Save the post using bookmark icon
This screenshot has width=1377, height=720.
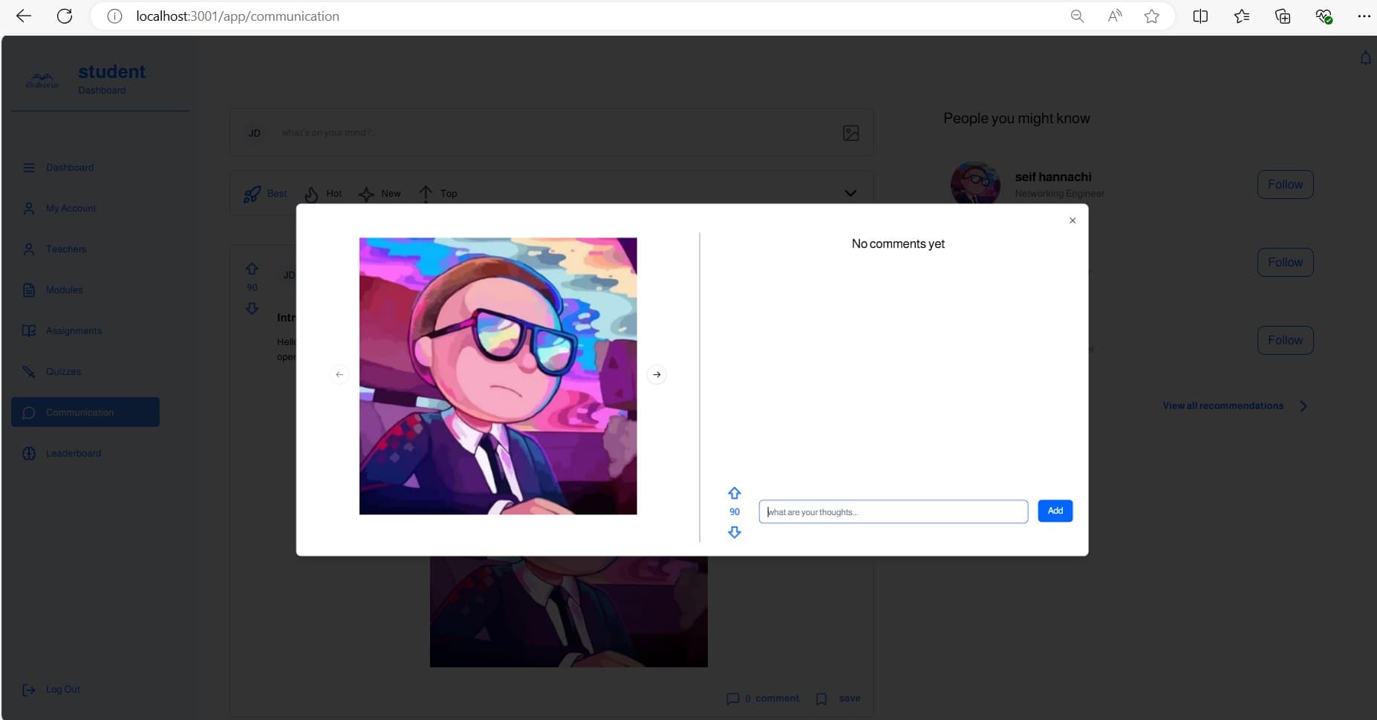[x=821, y=698]
